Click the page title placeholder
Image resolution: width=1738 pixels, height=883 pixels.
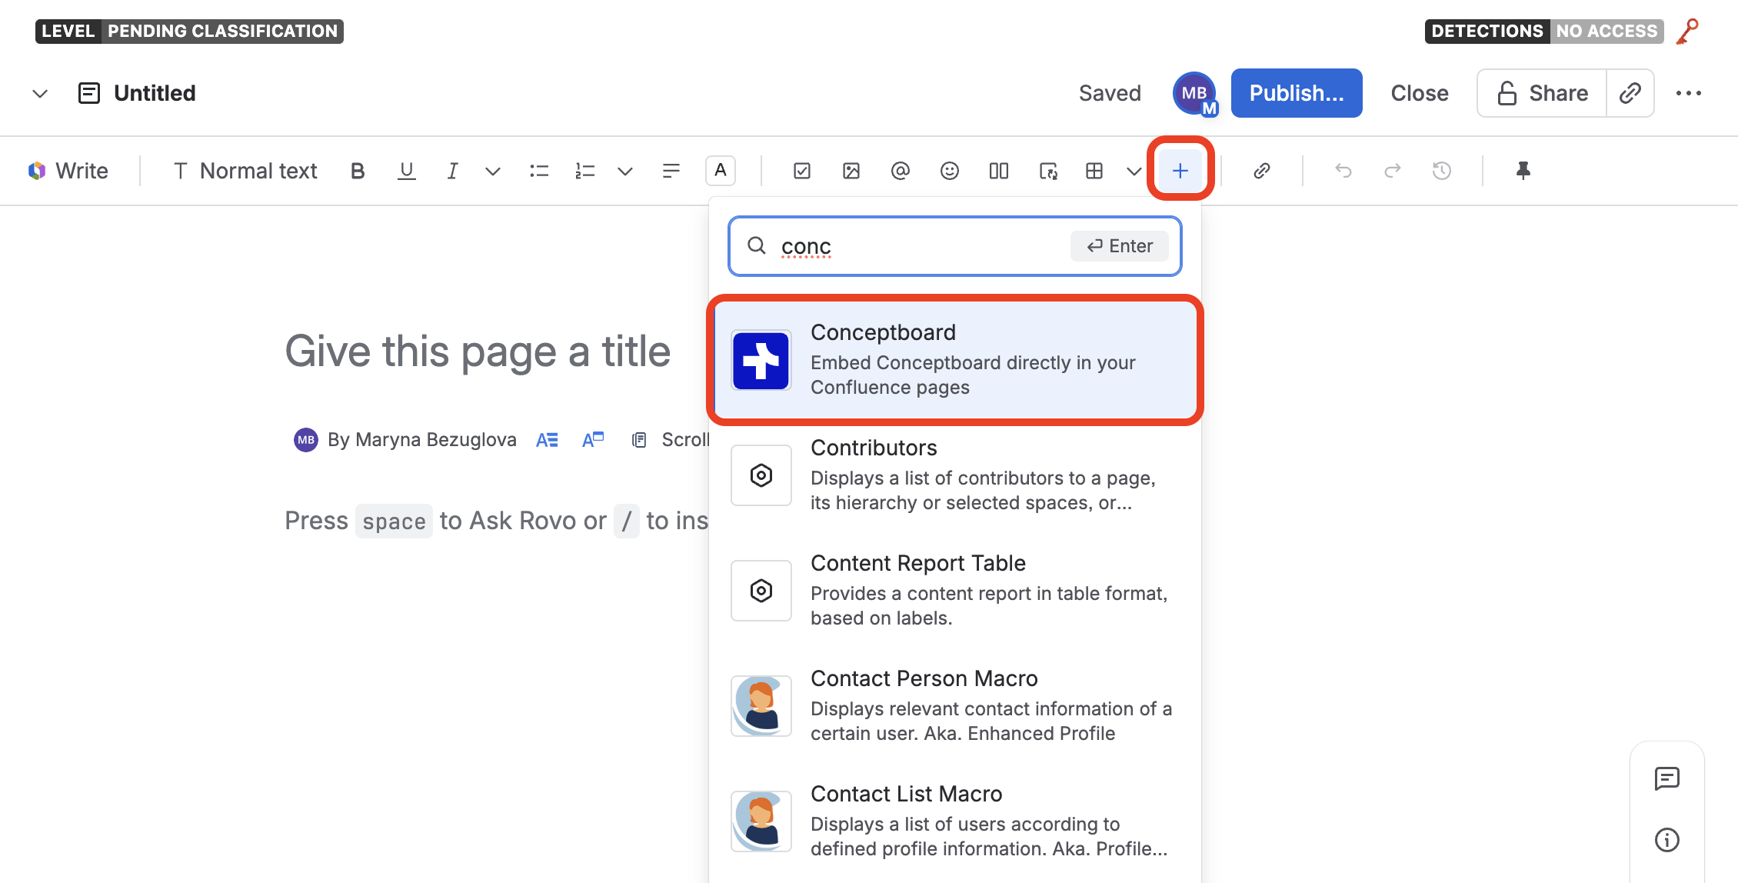[x=478, y=352]
